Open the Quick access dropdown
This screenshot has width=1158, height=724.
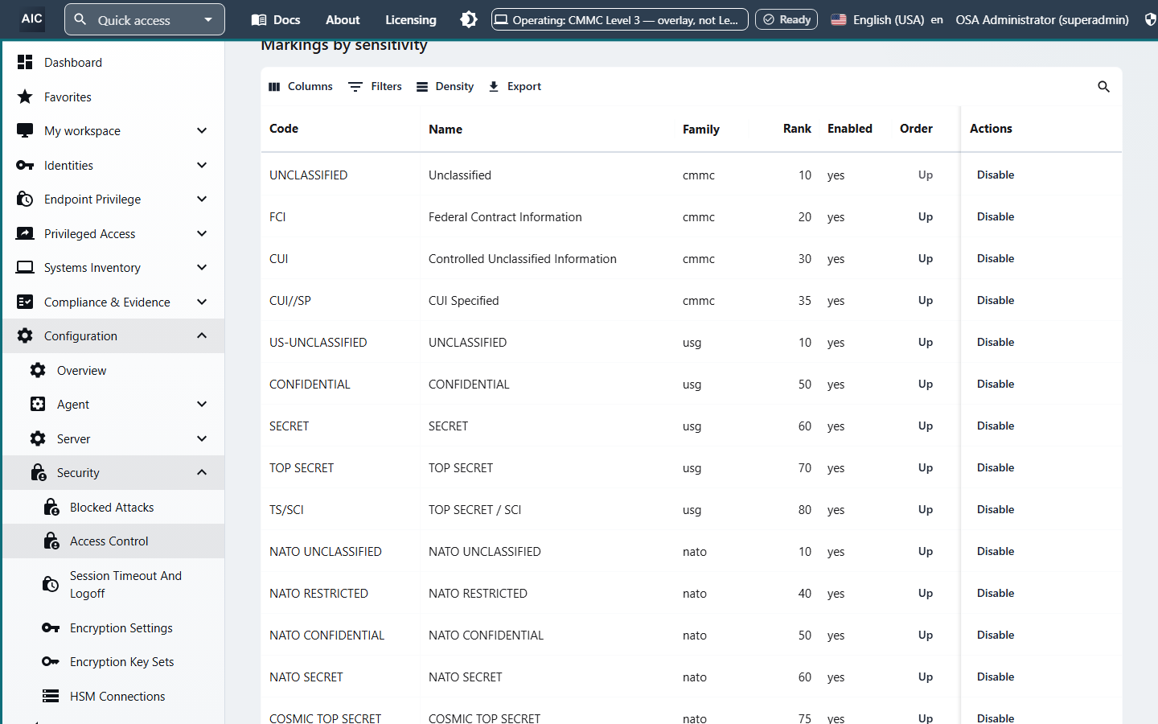[145, 19]
